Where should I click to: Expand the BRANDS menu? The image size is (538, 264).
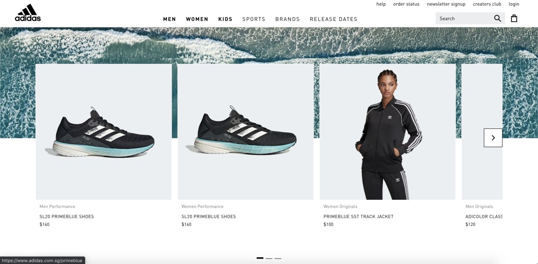[288, 19]
